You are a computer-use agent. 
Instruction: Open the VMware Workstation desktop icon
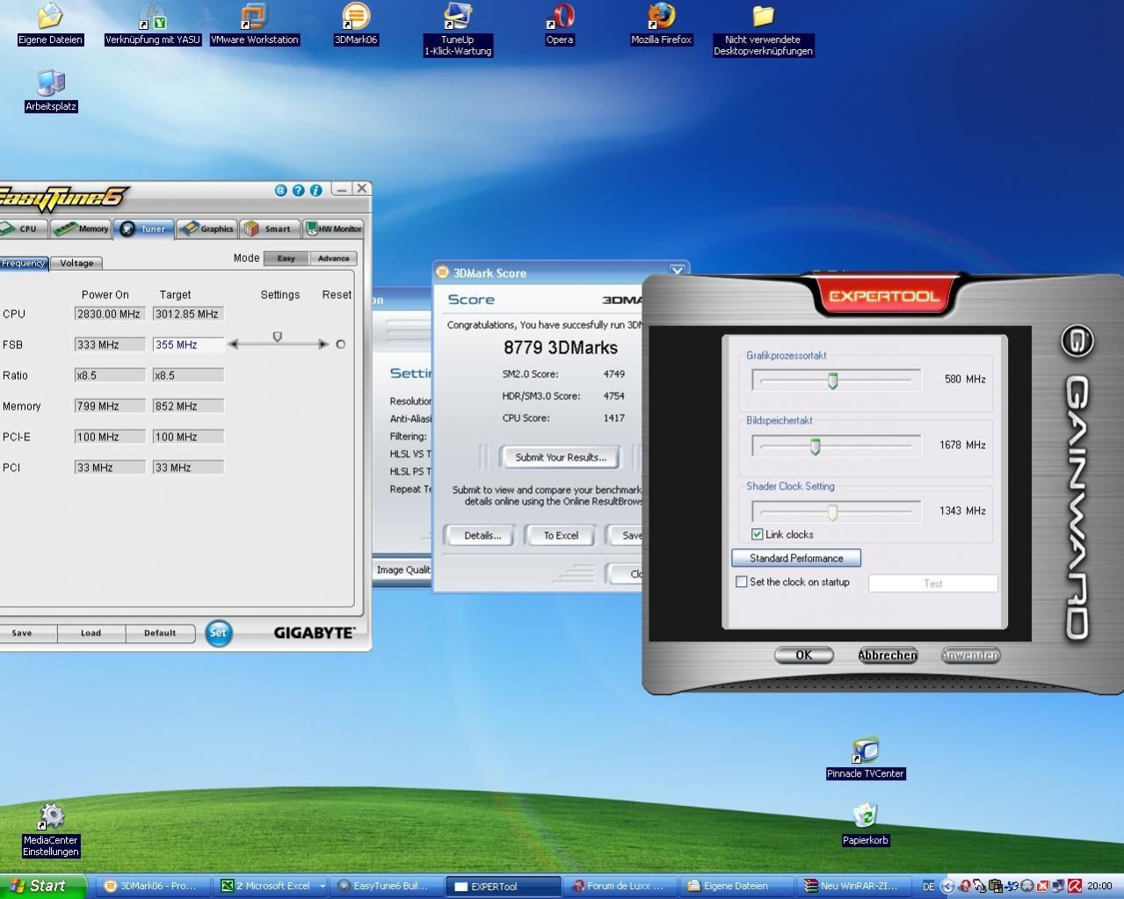255,23
